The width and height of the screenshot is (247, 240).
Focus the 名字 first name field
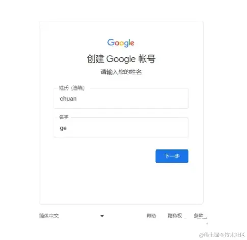pyautogui.click(x=121, y=128)
